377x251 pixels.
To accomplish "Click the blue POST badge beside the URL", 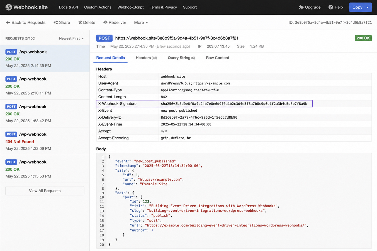I will (104, 38).
